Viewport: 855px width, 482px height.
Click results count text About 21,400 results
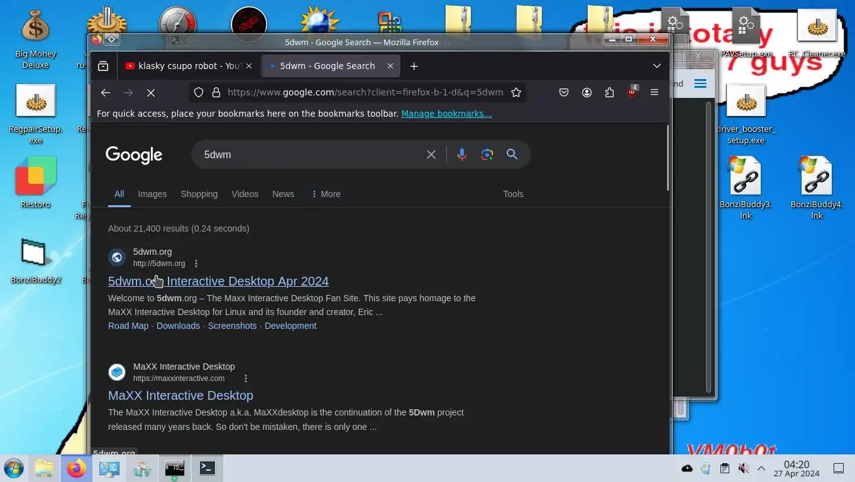tap(179, 228)
